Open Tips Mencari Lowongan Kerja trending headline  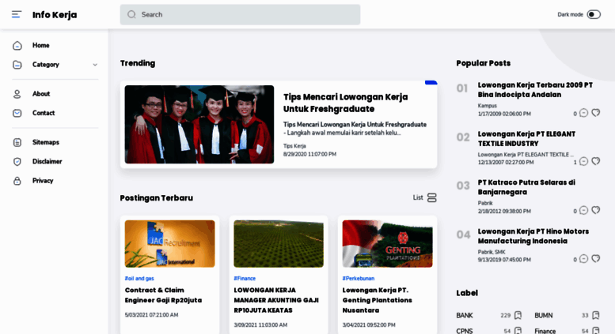point(346,103)
